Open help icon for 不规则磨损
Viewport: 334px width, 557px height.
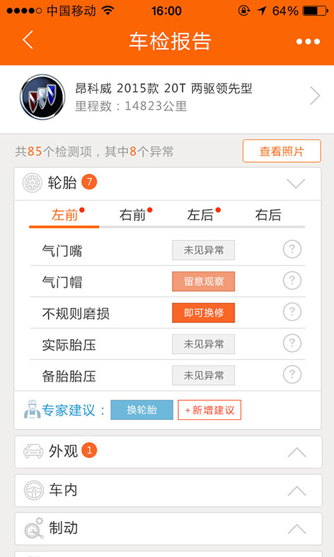coord(292,312)
